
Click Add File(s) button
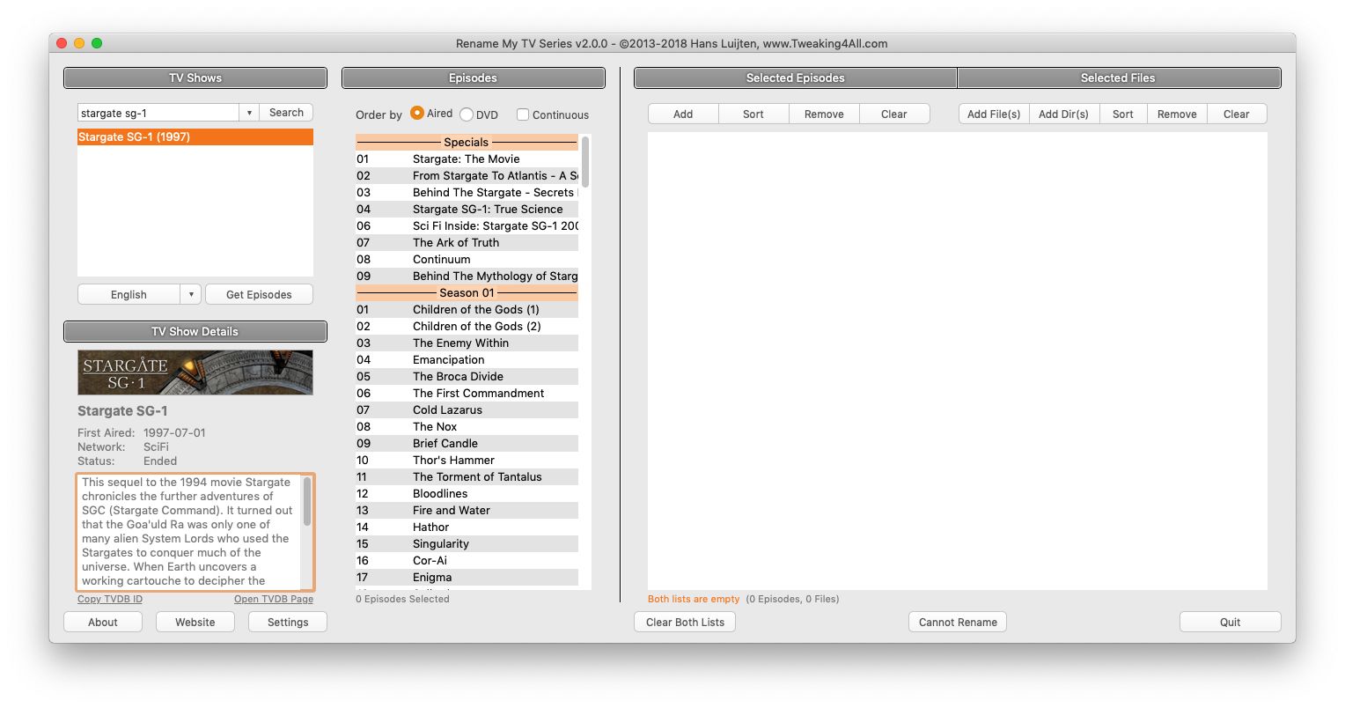pyautogui.click(x=994, y=114)
